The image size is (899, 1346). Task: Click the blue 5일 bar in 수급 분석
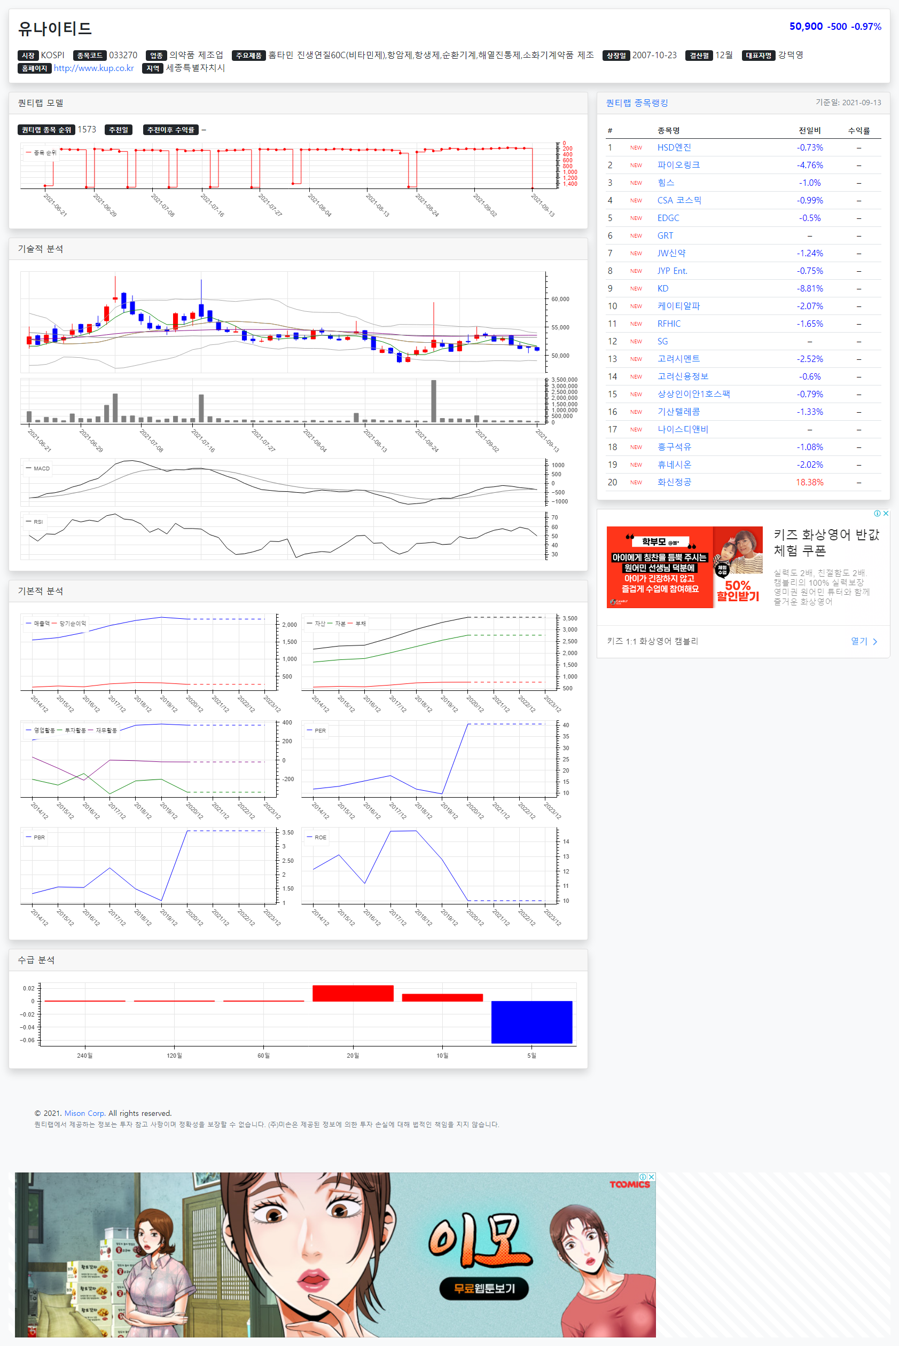pyautogui.click(x=531, y=1022)
